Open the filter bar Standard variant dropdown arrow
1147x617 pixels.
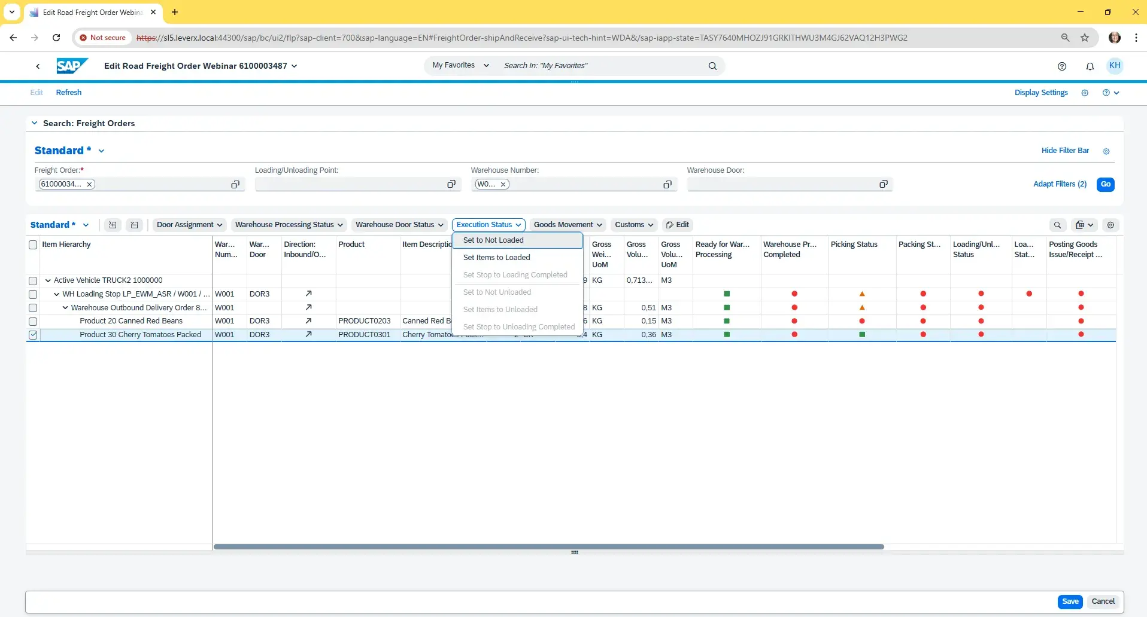[101, 151]
